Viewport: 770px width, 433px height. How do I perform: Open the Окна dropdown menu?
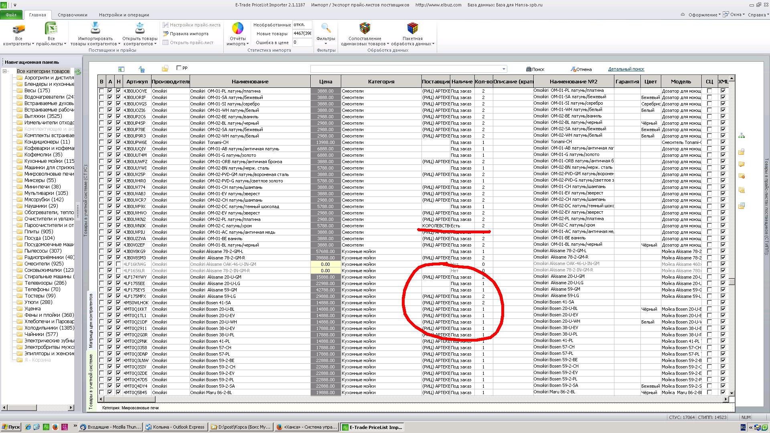pyautogui.click(x=734, y=15)
